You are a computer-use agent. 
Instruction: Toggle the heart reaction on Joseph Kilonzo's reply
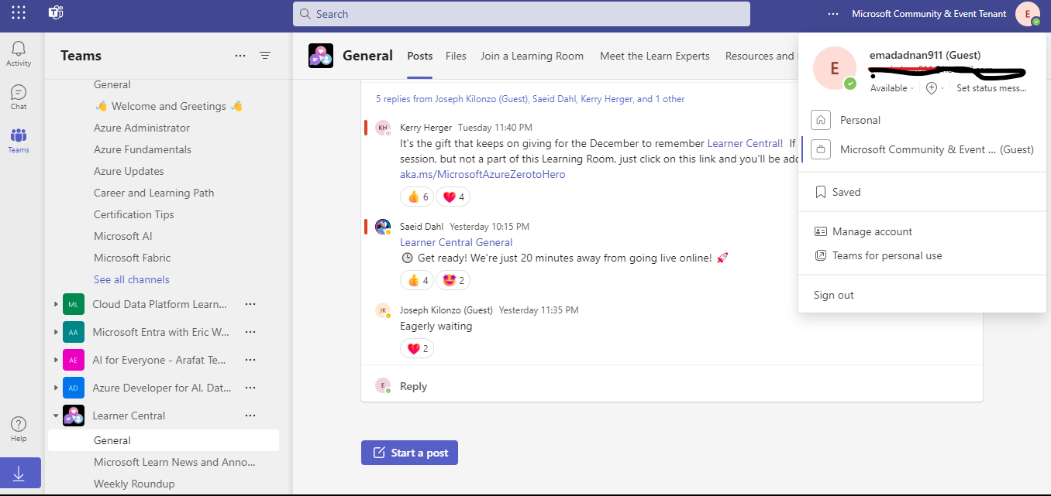416,348
